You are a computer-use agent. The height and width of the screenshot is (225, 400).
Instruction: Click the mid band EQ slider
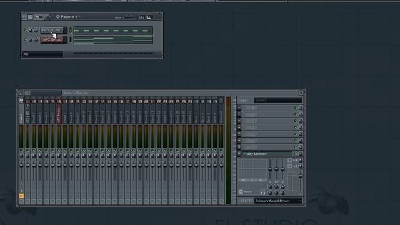point(276,169)
